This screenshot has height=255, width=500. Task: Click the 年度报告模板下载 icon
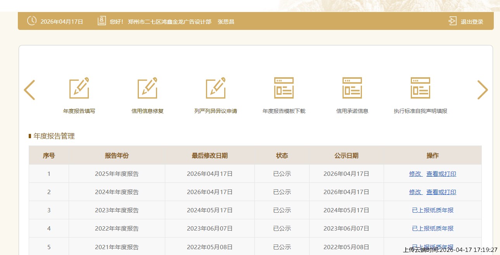[x=284, y=88]
